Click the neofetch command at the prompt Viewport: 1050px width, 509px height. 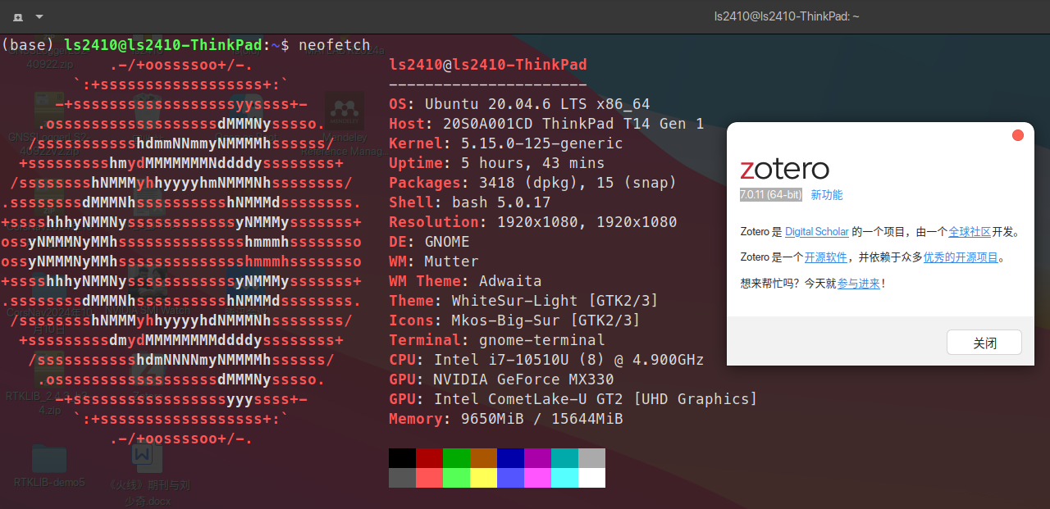tap(335, 45)
